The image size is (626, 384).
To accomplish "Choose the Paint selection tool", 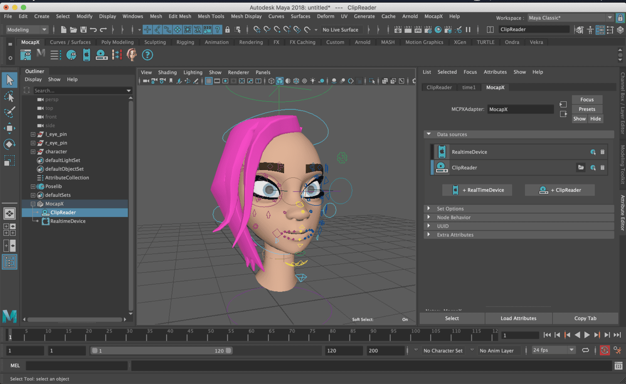I will (x=9, y=112).
